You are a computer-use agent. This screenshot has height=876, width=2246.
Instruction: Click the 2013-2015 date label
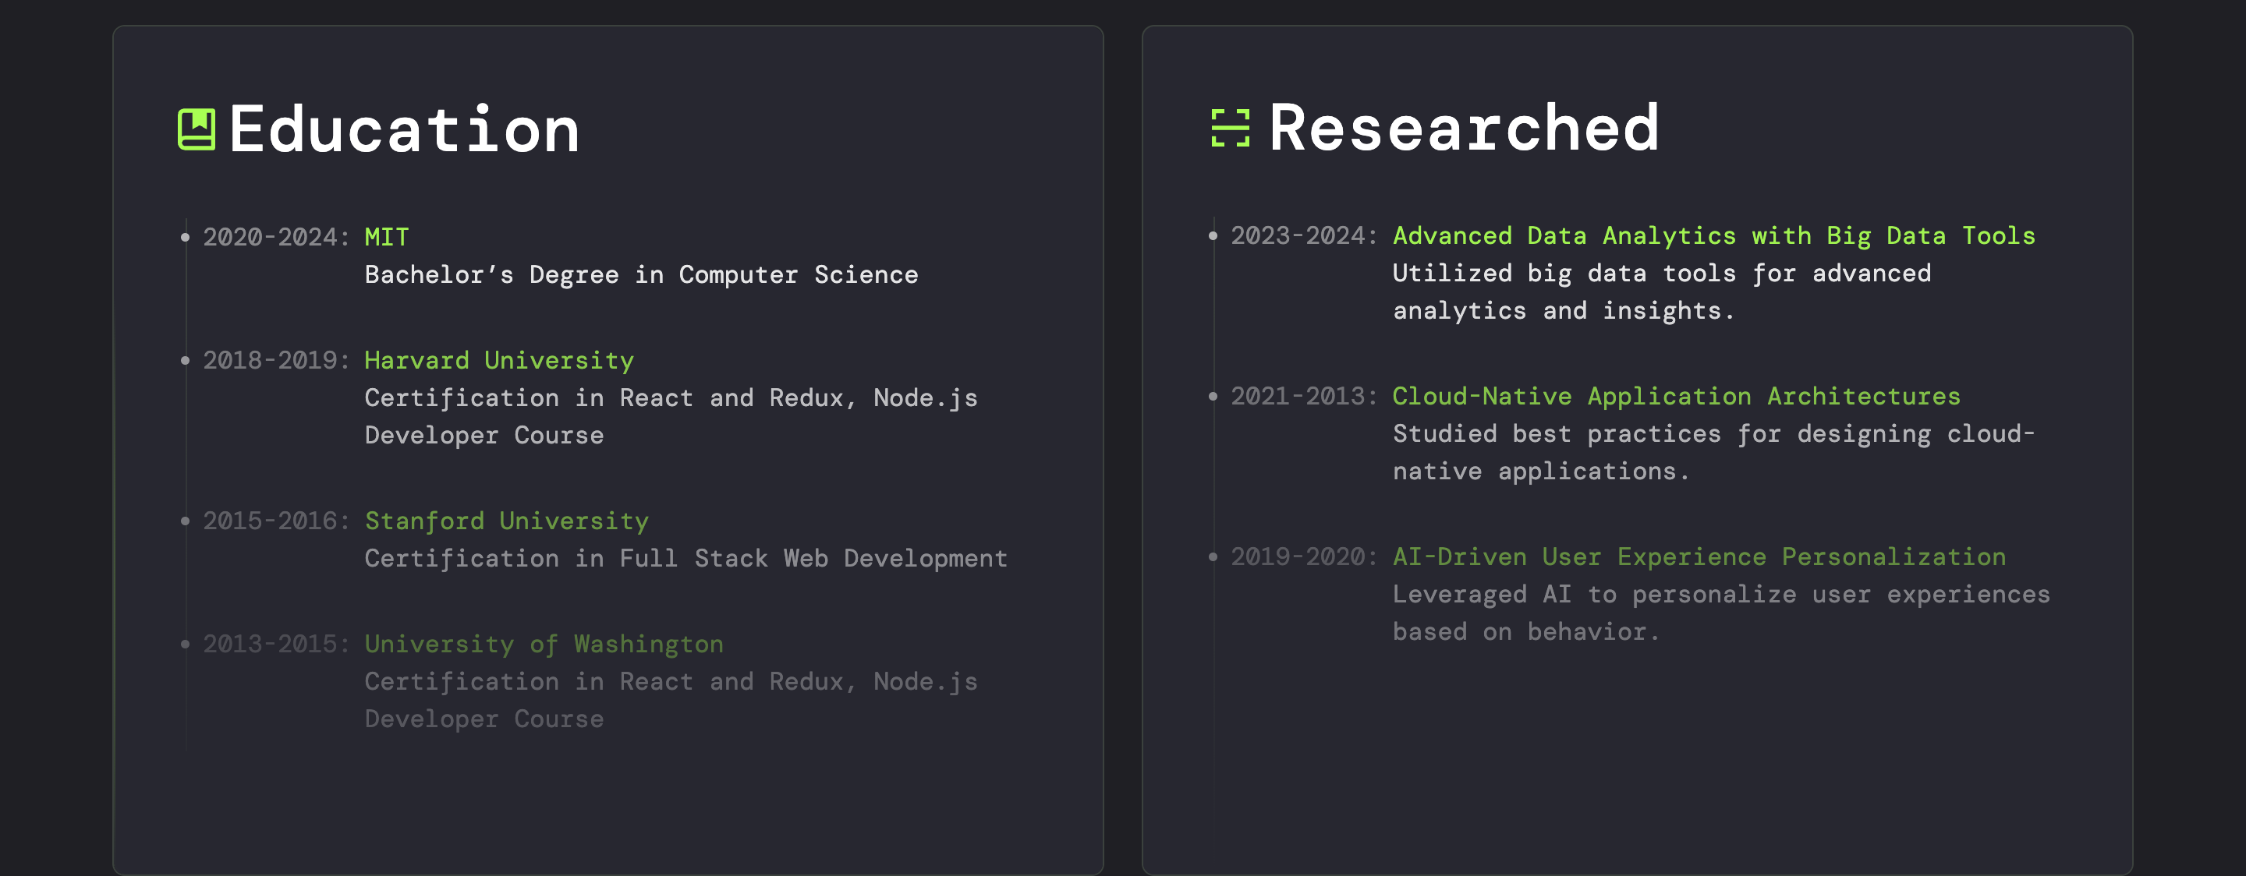(275, 643)
